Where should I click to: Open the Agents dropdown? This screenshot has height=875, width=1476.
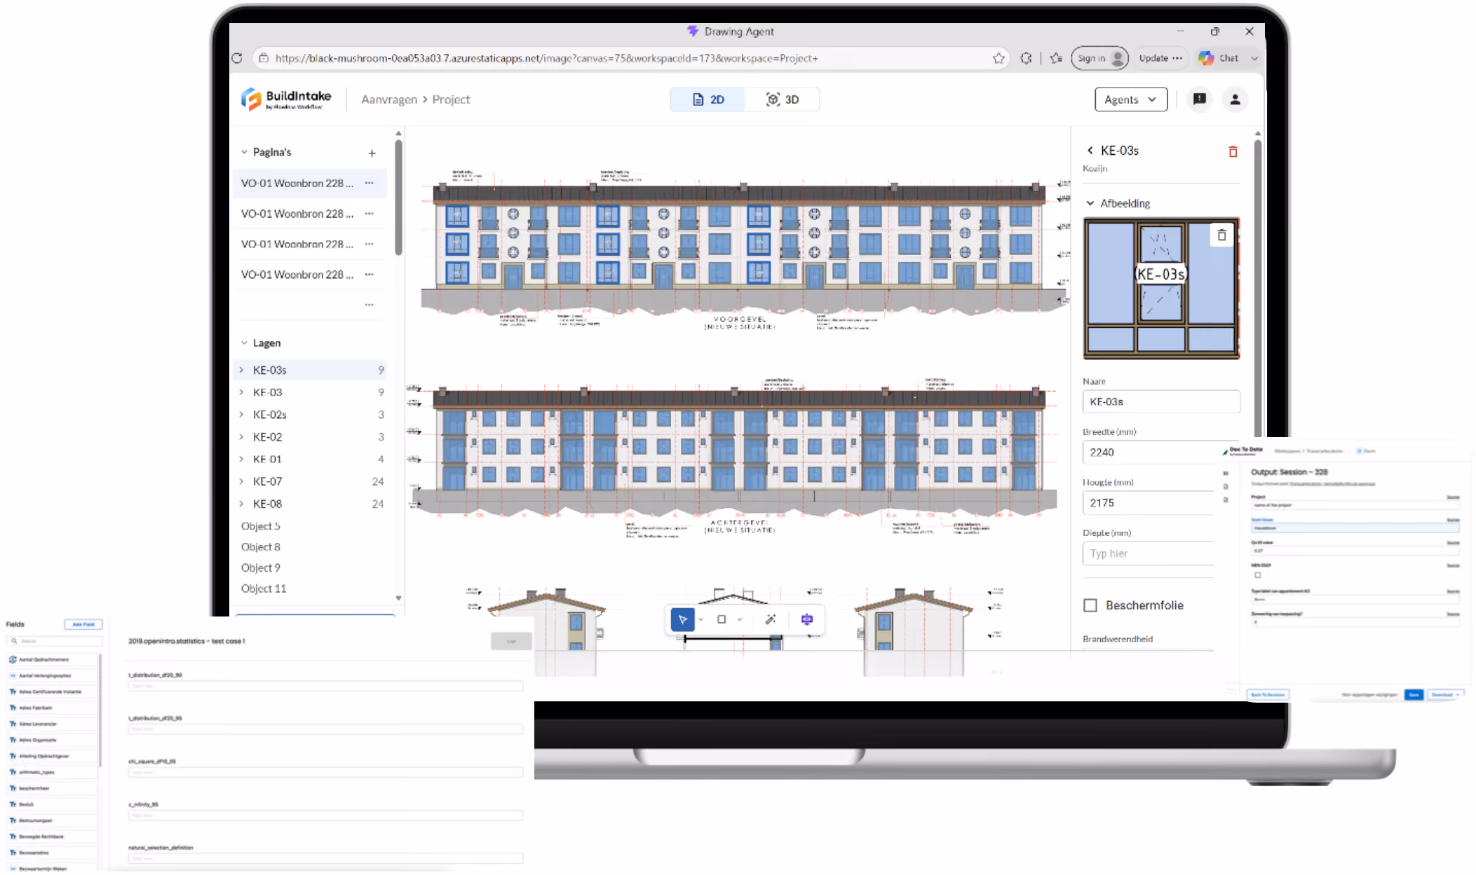coord(1130,99)
